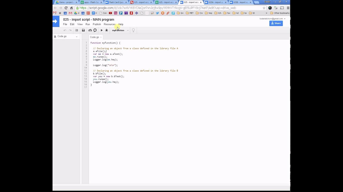The height and width of the screenshot is (192, 343).
Task: Open the Resources menu
Action: coord(109,24)
